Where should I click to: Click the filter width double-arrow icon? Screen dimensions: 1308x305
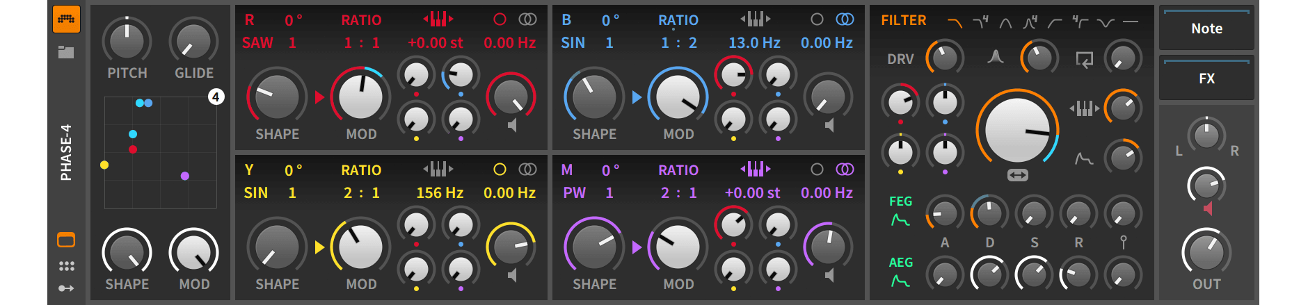1017,176
